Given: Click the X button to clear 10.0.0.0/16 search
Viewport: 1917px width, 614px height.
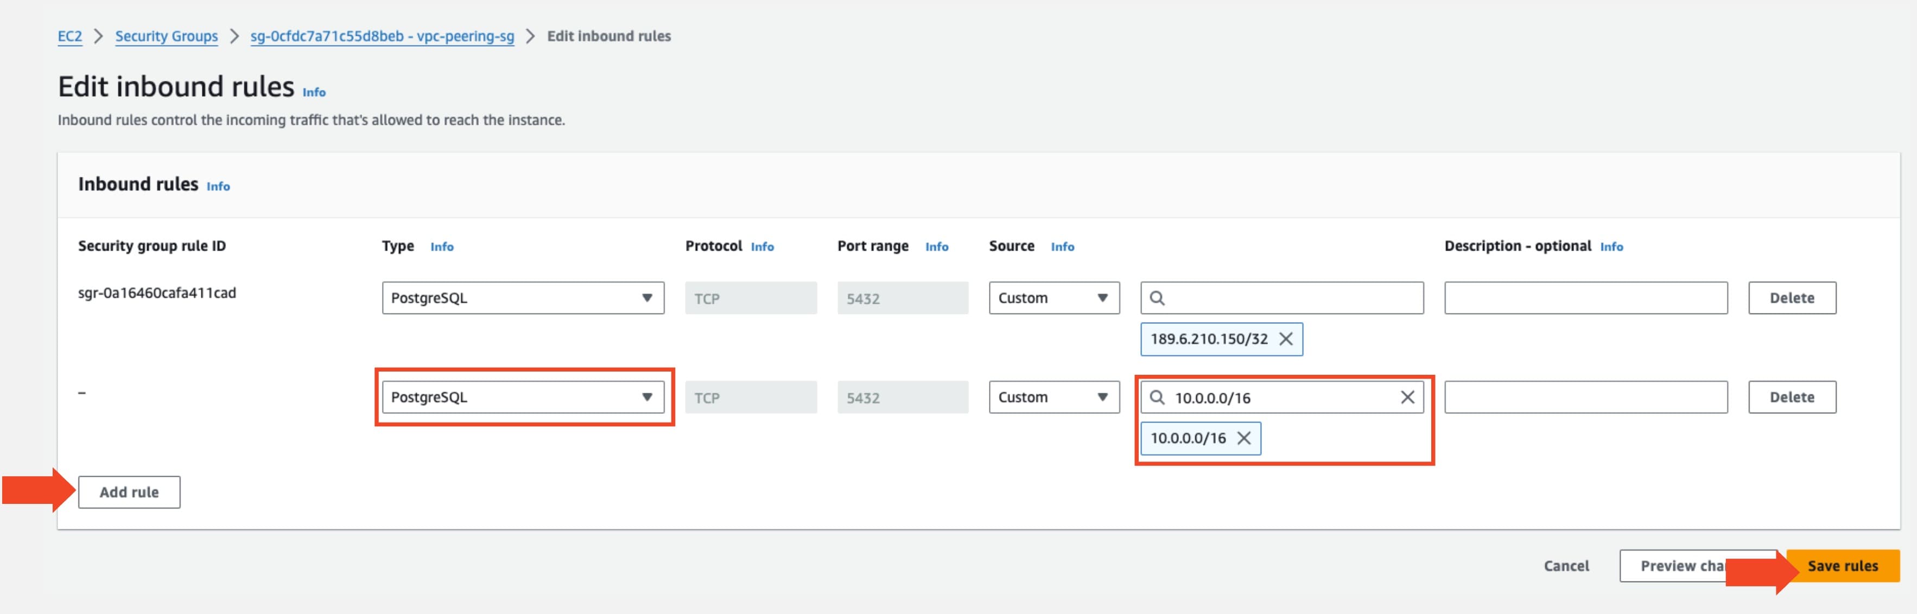Looking at the screenshot, I should pos(1405,396).
